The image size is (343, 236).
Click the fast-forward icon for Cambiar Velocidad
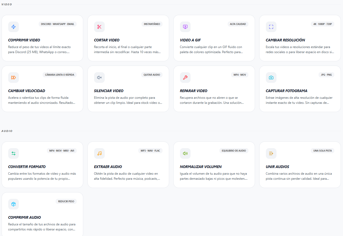tap(14, 78)
